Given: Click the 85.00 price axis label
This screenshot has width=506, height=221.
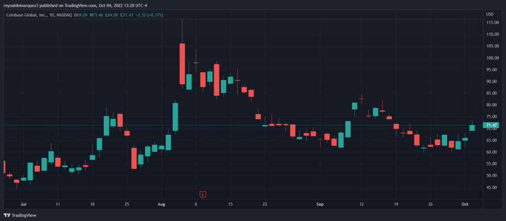Looking at the screenshot, I should [492, 93].
